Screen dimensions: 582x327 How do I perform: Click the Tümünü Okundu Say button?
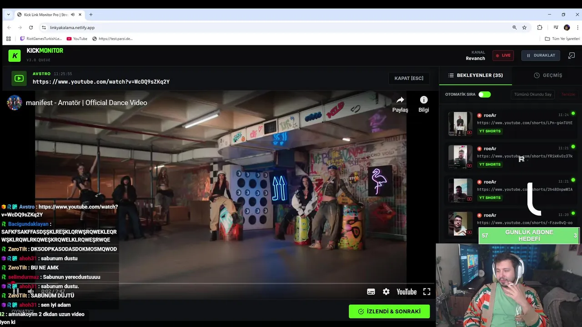(533, 94)
